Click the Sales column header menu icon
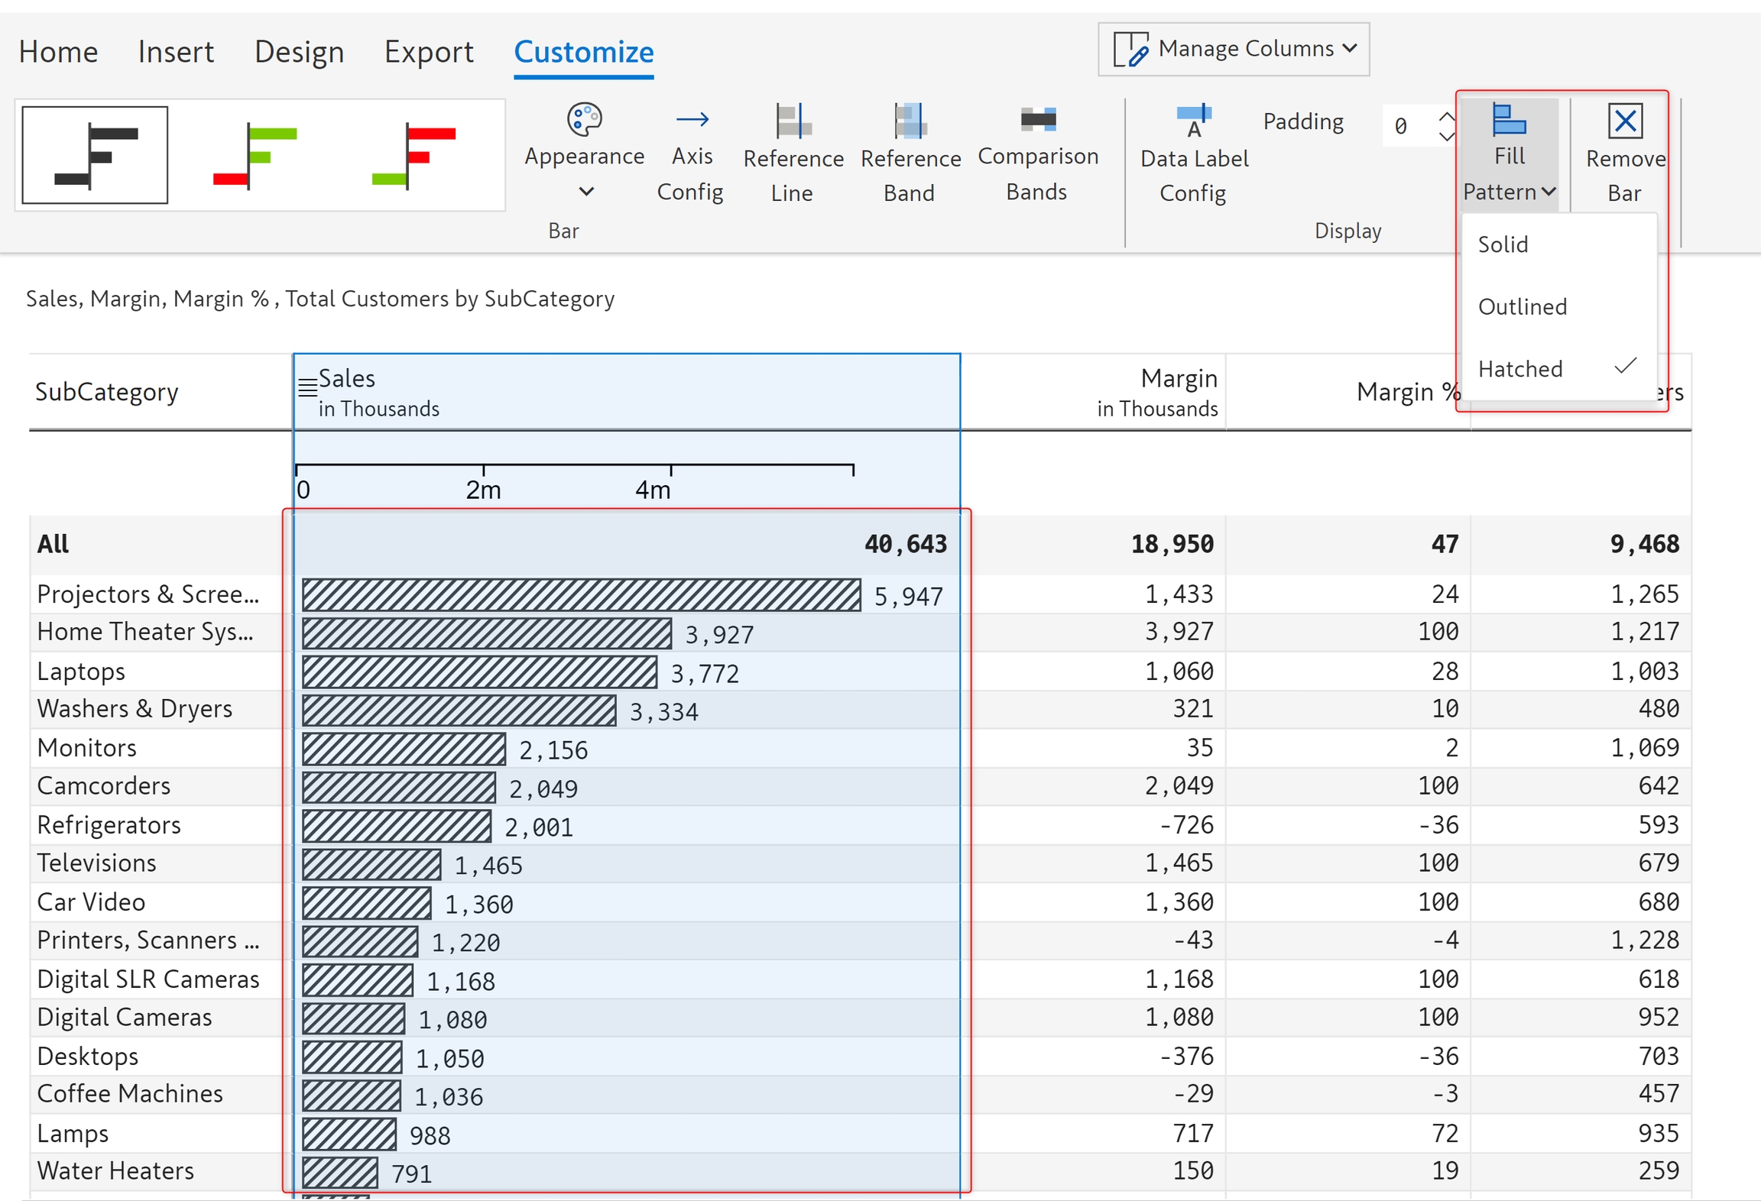Viewport: 1761px width, 1201px height. click(x=307, y=388)
